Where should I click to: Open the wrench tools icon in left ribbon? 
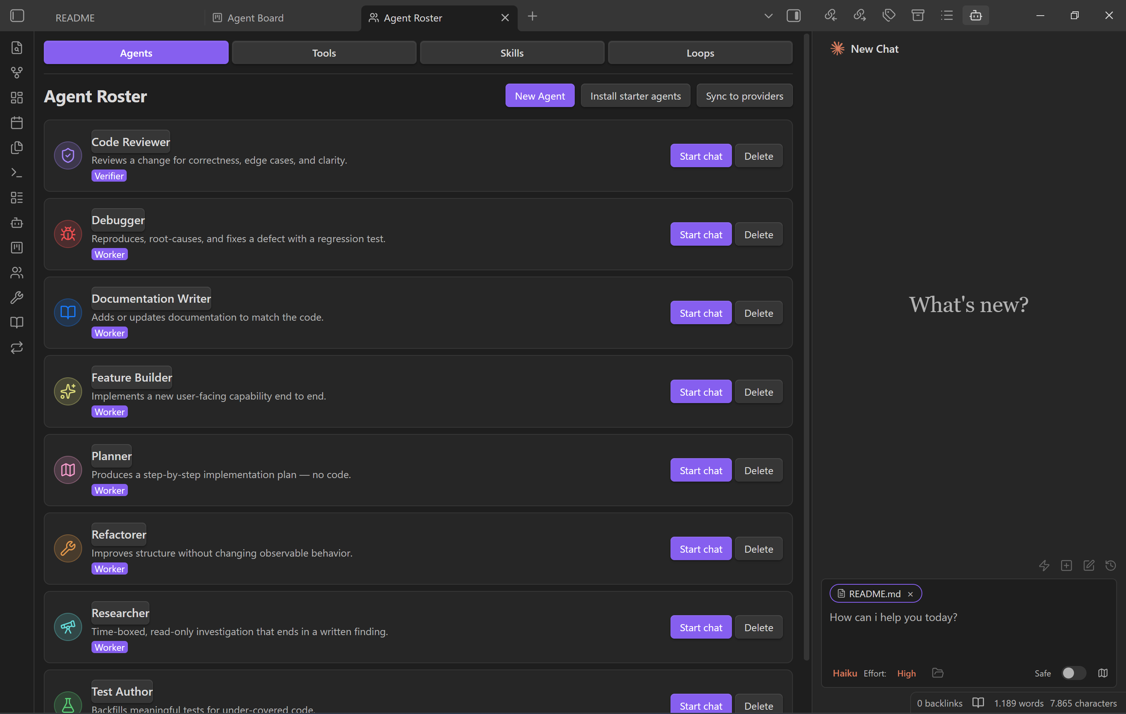coord(17,297)
